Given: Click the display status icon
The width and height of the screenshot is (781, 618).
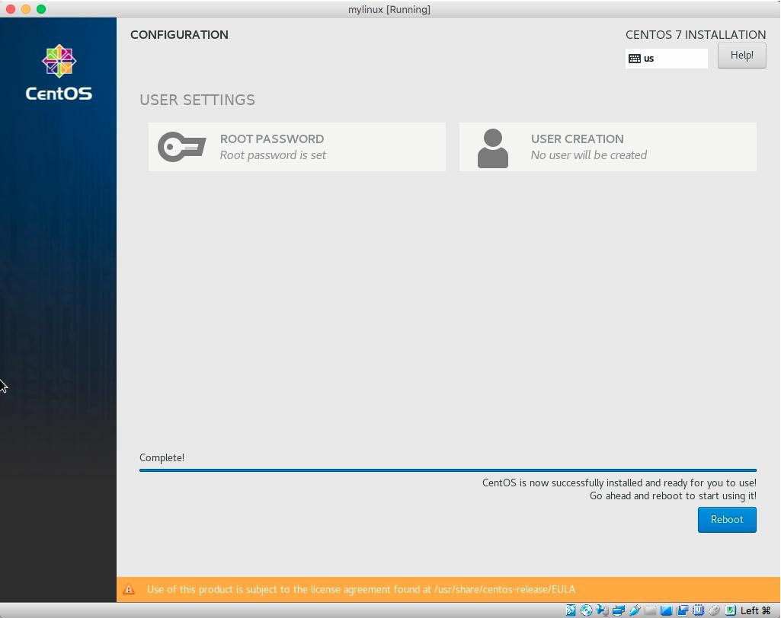Looking at the screenshot, I should click(x=664, y=610).
